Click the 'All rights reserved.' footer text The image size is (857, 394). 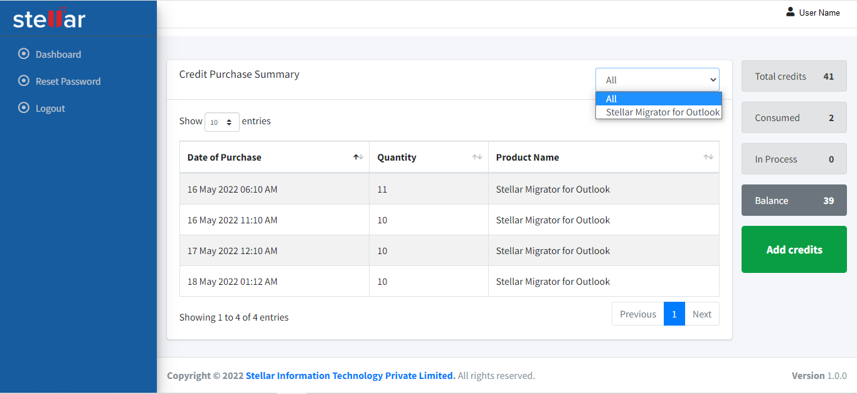[496, 376]
